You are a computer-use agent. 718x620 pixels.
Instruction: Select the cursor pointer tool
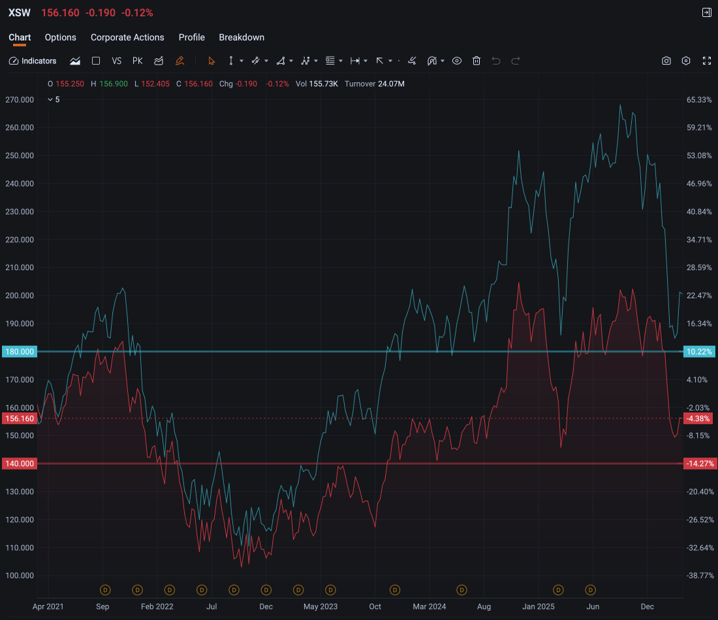pyautogui.click(x=211, y=61)
